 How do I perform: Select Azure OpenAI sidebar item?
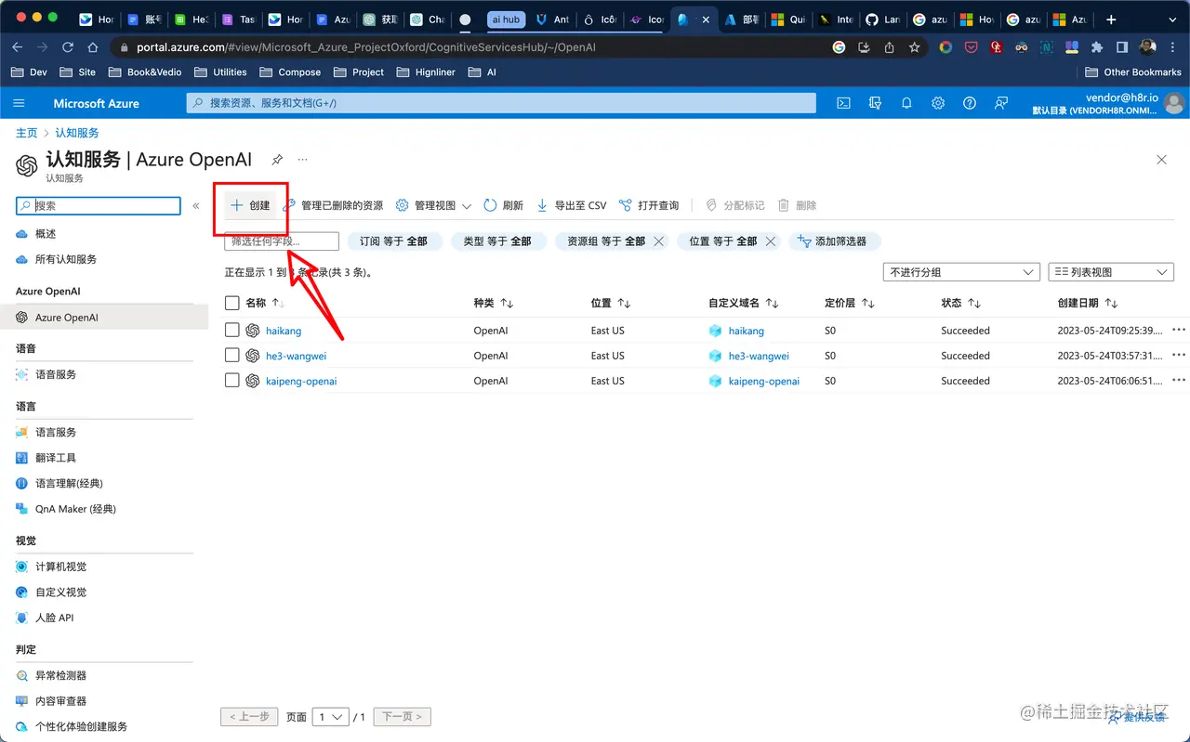(x=104, y=318)
